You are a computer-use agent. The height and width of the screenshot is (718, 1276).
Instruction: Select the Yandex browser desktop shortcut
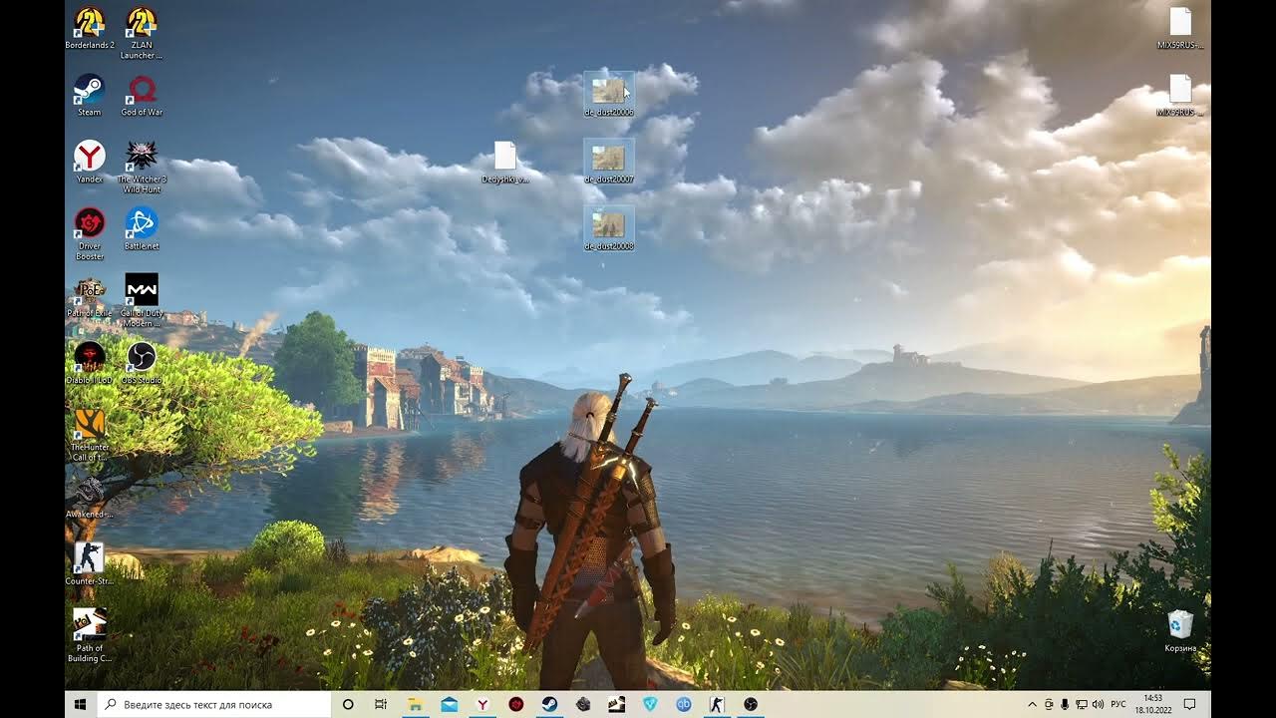pyautogui.click(x=90, y=162)
